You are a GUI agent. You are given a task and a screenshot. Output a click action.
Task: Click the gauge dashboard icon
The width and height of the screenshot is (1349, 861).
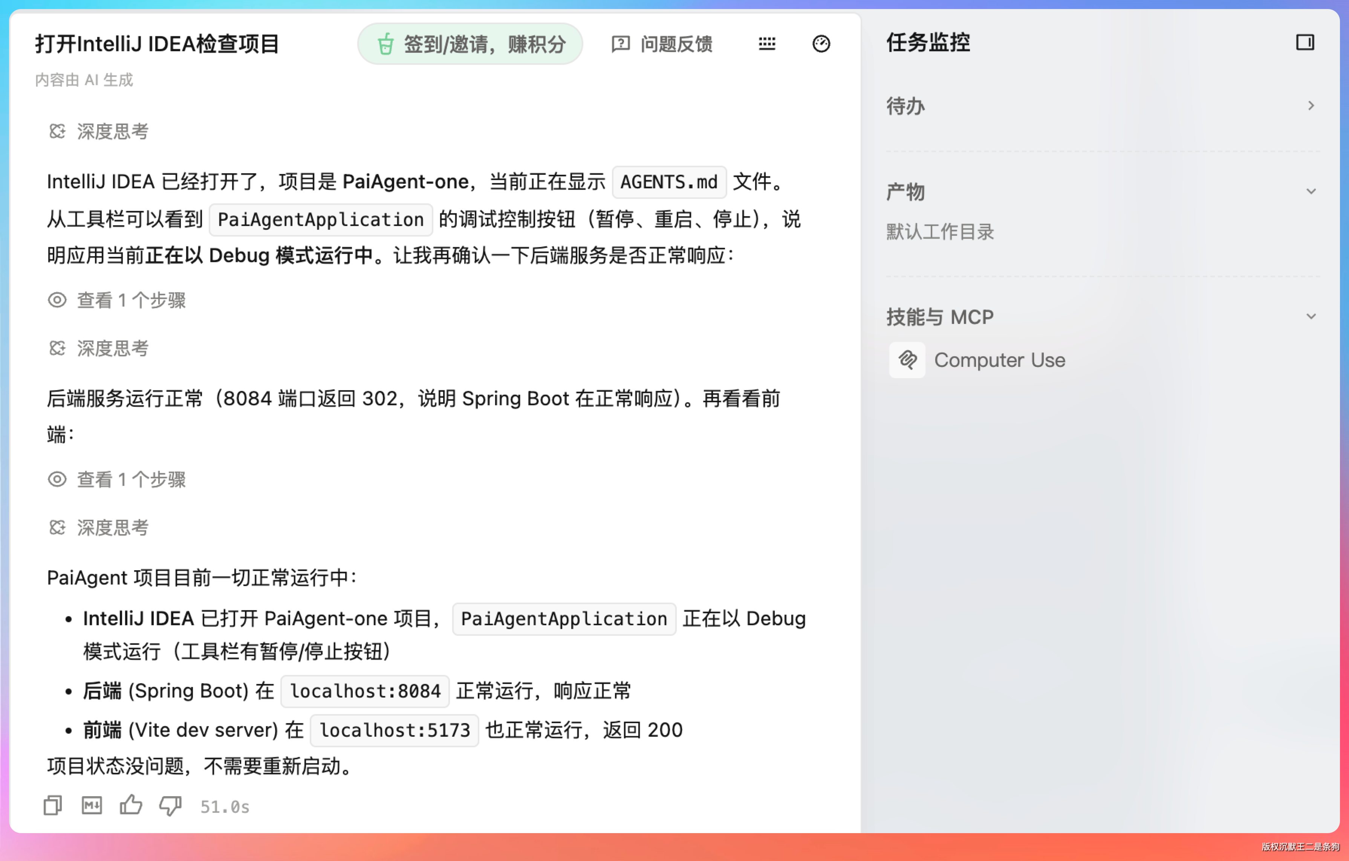pos(821,43)
